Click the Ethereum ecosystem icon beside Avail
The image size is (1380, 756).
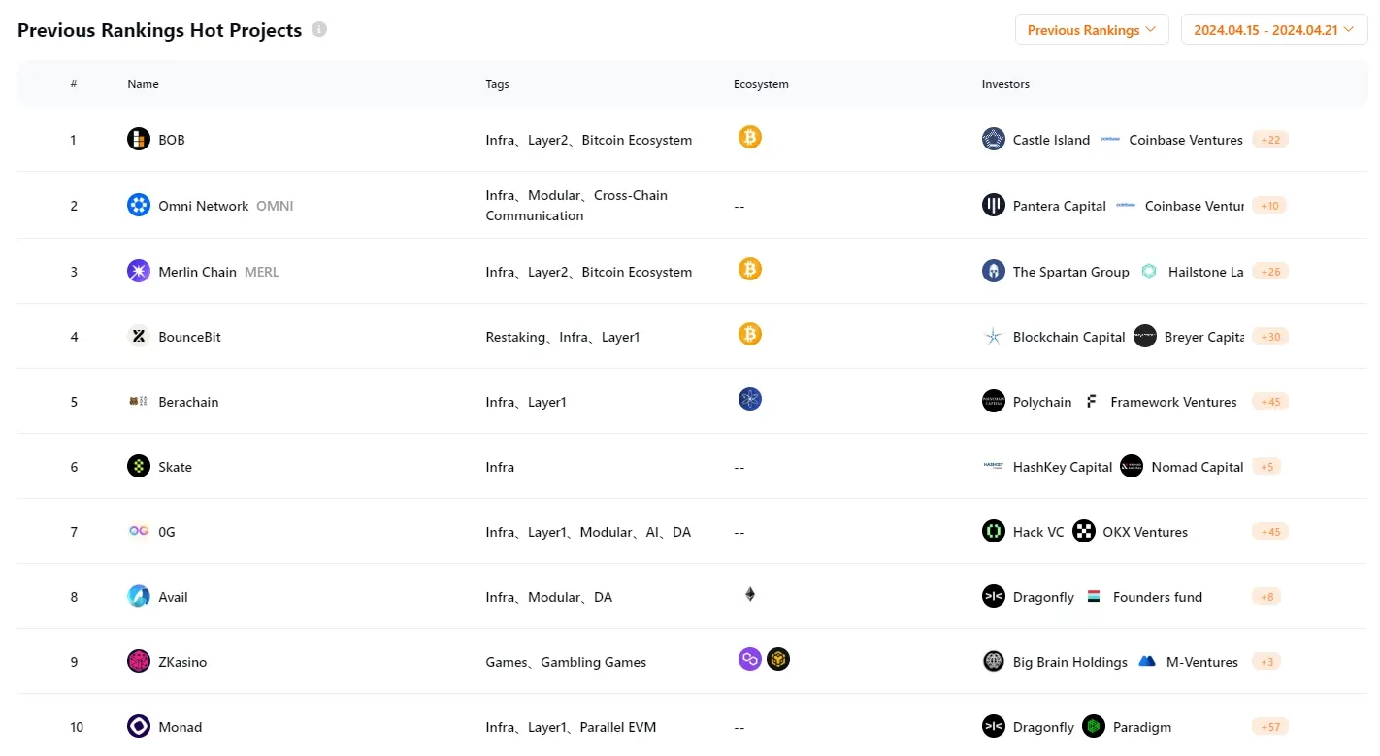(749, 593)
